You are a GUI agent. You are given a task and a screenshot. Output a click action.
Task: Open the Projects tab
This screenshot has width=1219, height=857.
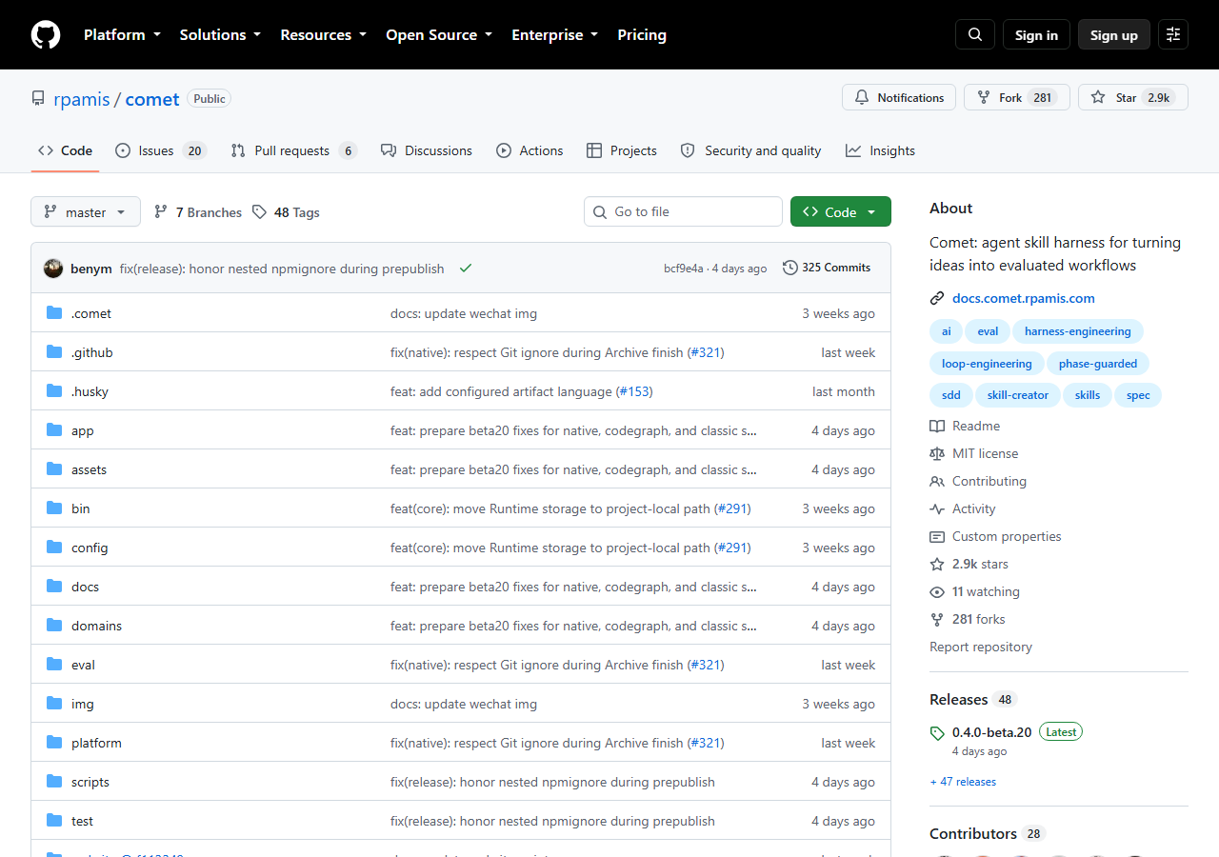click(x=622, y=150)
